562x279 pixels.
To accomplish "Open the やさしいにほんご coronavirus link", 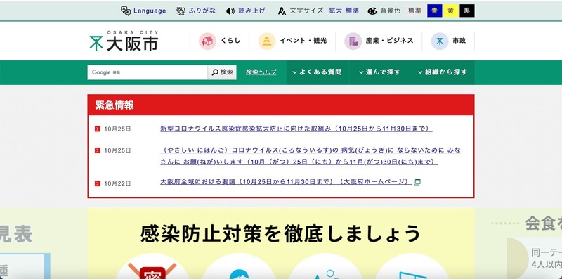I will [311, 156].
